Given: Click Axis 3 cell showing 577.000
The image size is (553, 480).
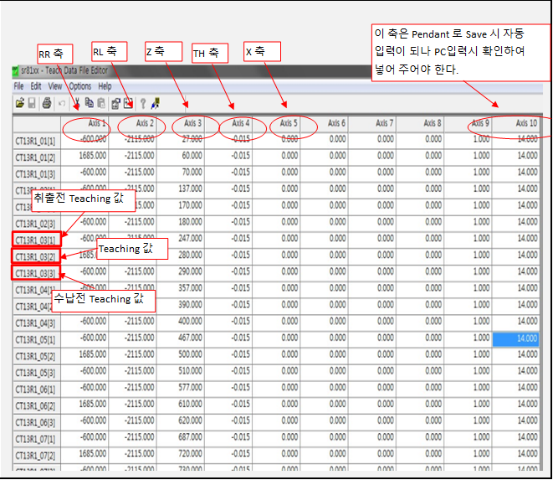Looking at the screenshot, I should 181,388.
